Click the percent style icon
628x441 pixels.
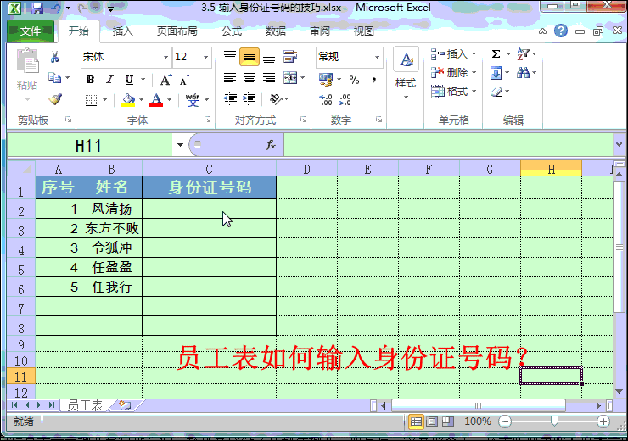pos(354,79)
